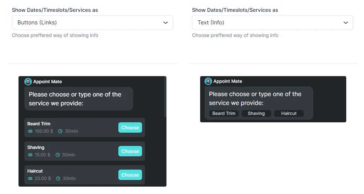The image size is (364, 194).
Task: Click the chat message in buttons preview
Action: point(79,99)
